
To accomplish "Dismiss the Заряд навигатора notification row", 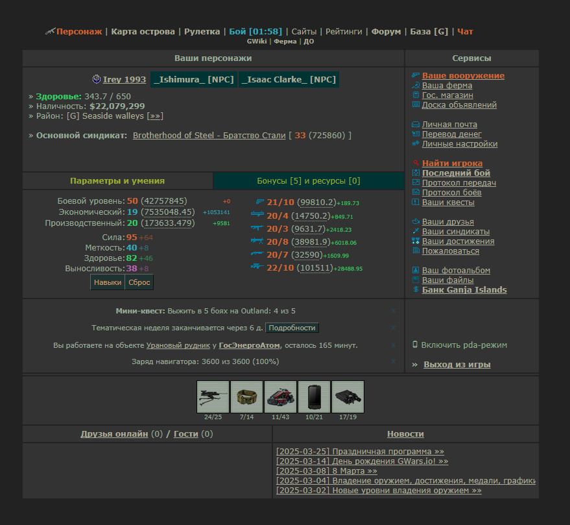I will pyautogui.click(x=394, y=361).
